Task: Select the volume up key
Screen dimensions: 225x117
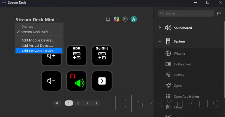Action: pyautogui.click(x=51, y=59)
